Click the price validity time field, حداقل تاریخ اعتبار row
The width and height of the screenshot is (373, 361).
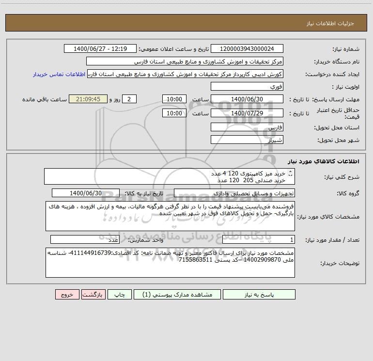[x=174, y=113]
